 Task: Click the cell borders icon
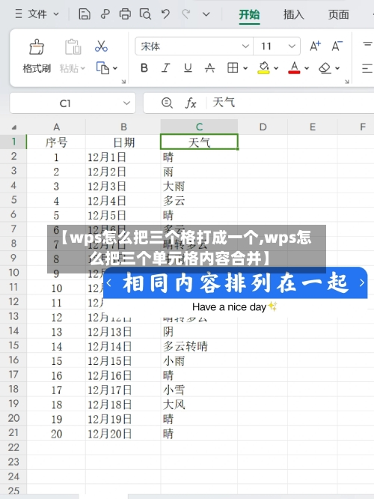tap(233, 67)
